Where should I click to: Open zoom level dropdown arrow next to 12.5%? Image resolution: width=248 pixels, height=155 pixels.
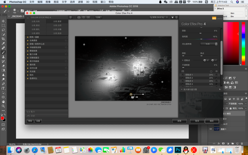click(167, 17)
